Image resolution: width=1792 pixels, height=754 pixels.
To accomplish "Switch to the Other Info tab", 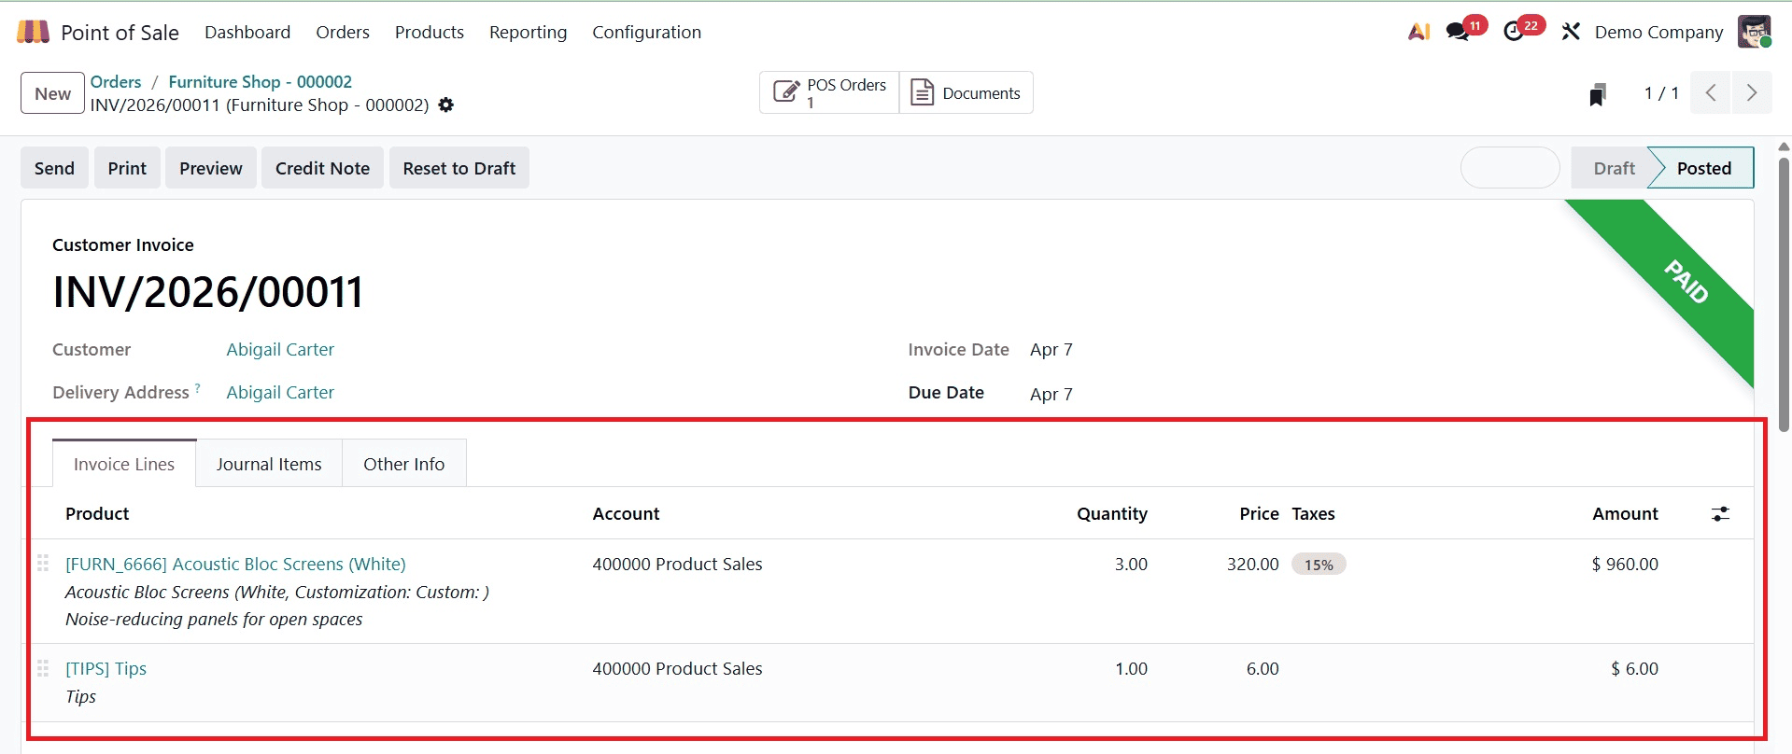I will [x=404, y=464].
